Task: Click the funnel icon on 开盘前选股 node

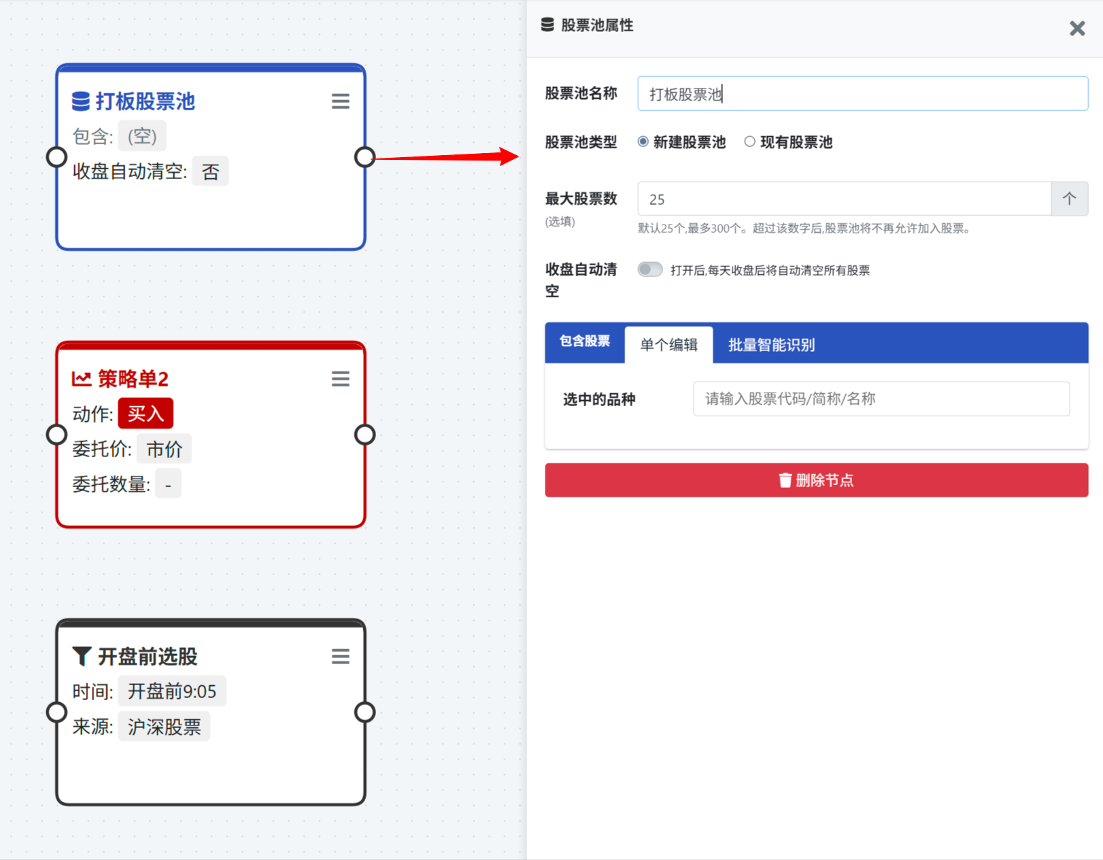Action: pos(82,657)
